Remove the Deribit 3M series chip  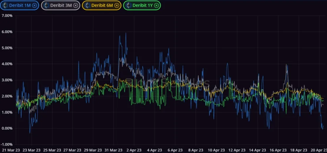(x=76, y=6)
